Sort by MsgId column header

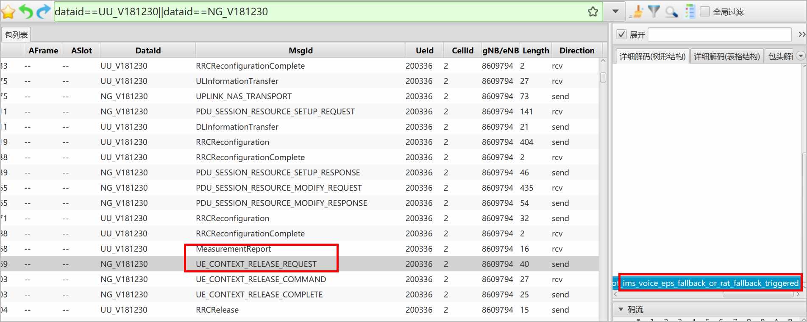tap(300, 50)
